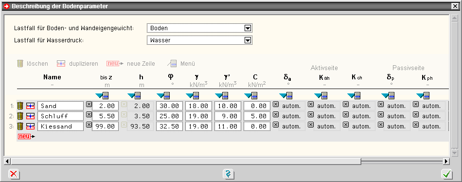
Task: Cancel dialog with red X button
Action: click(x=13, y=174)
